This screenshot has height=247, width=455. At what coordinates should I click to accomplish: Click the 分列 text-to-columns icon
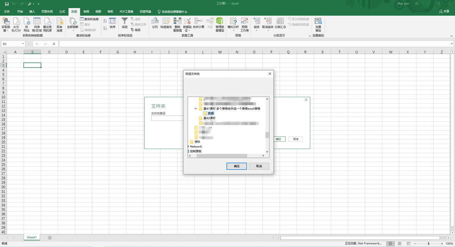155,22
